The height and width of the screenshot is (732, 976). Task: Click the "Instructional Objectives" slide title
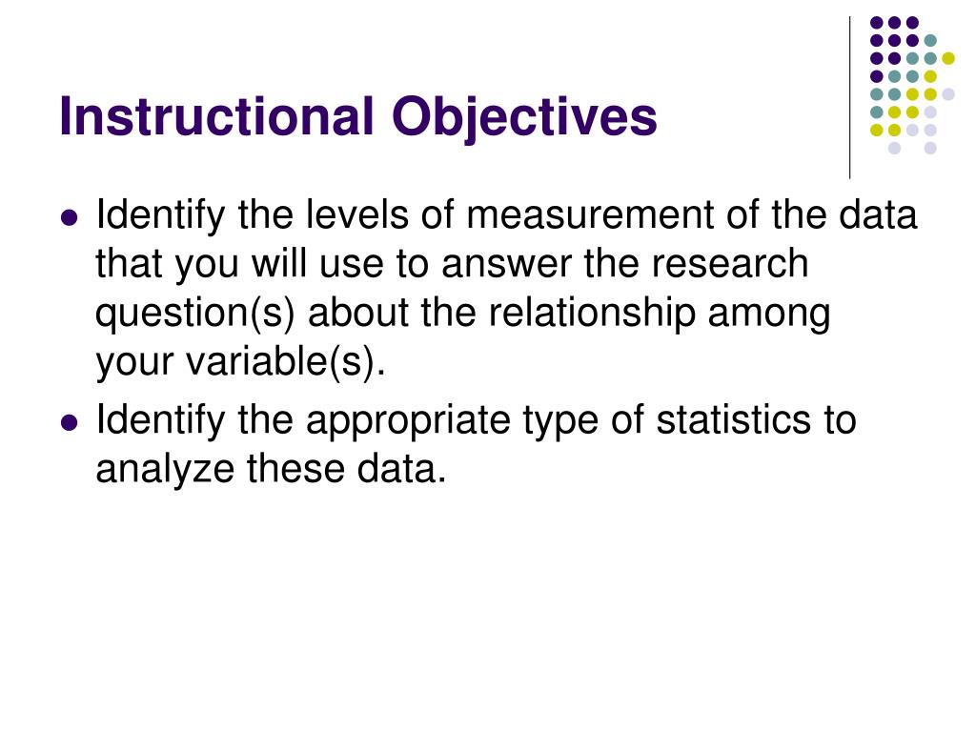(358, 117)
